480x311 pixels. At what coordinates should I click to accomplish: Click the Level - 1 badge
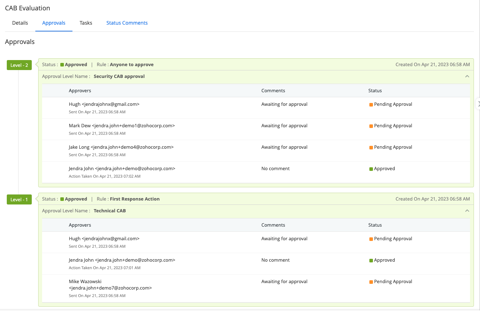pyautogui.click(x=19, y=199)
